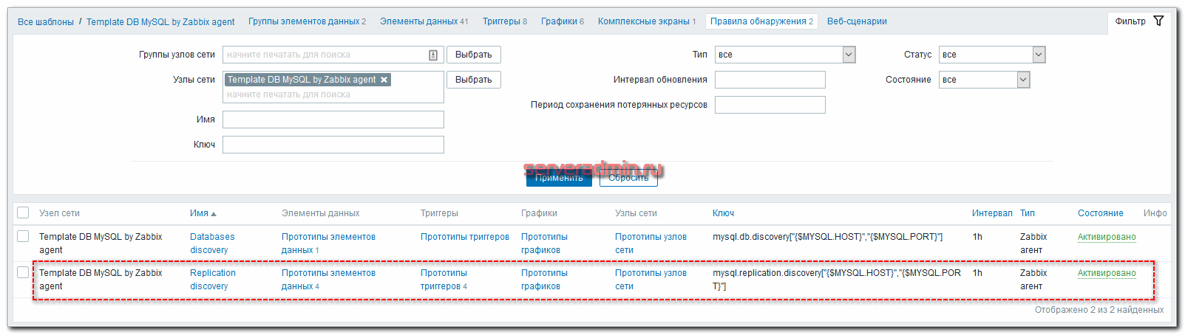Toggle the select-all checkbox in table header
The height and width of the screenshot is (335, 1185).
click(x=23, y=213)
